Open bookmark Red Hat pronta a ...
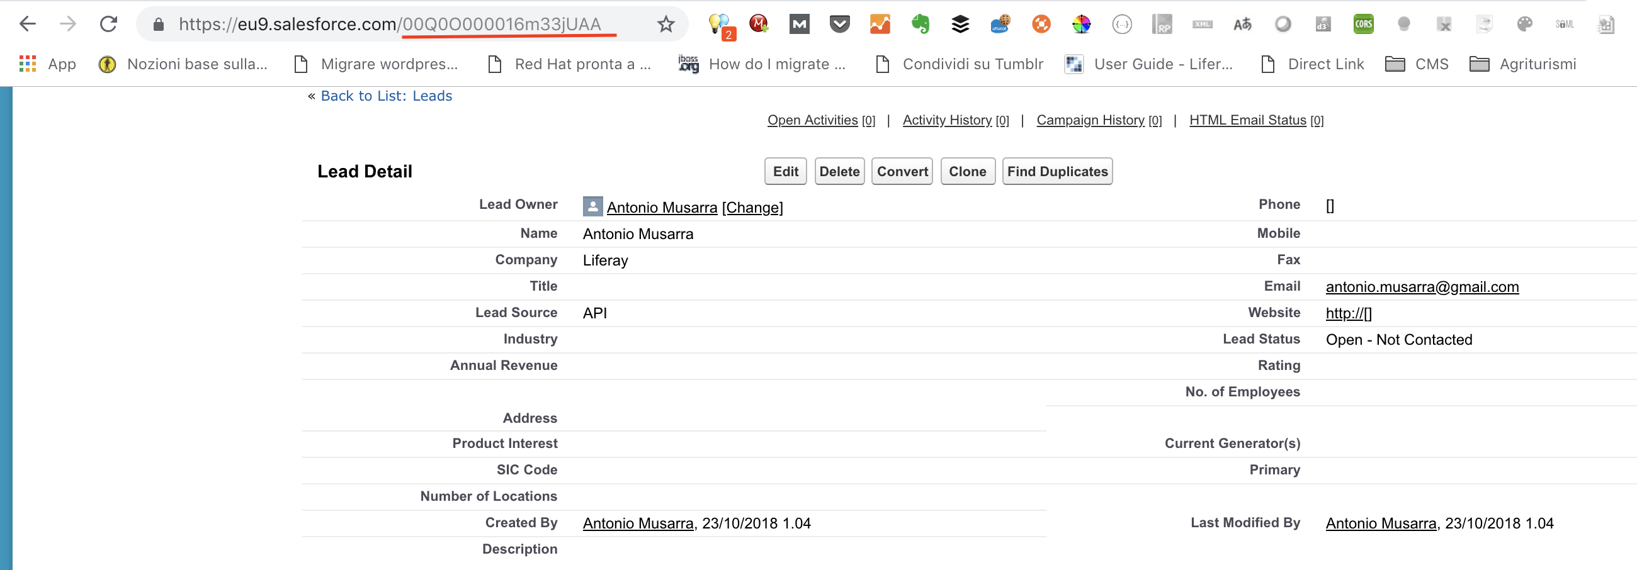The height and width of the screenshot is (570, 1637). click(x=569, y=64)
